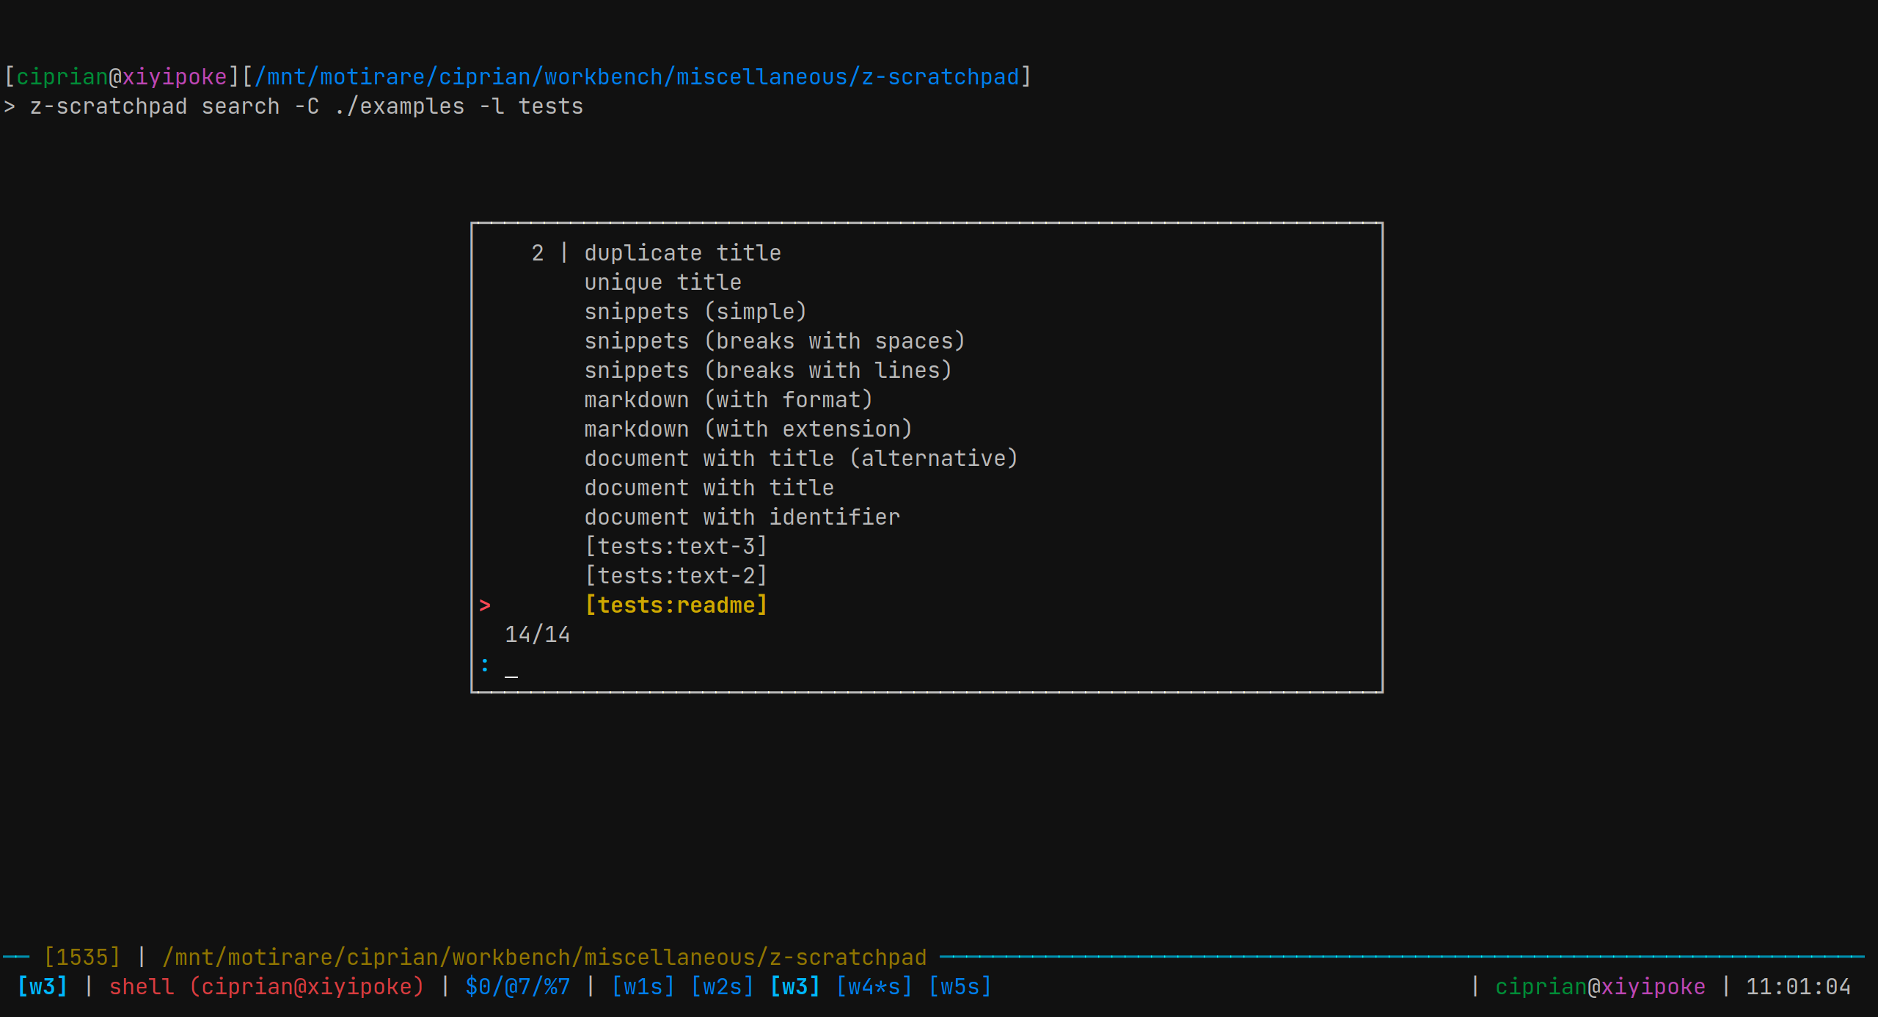Click the count '2' beside duplicate title
This screenshot has width=1878, height=1017.
pyautogui.click(x=538, y=253)
